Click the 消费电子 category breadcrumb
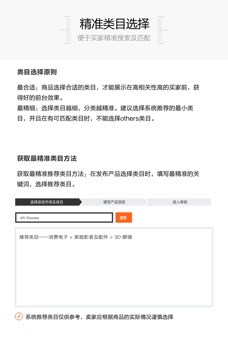The height and width of the screenshot is (359, 228). (58, 237)
